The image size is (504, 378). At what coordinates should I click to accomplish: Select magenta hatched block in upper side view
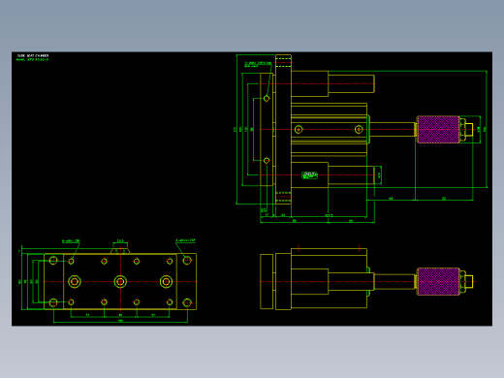pyautogui.click(x=438, y=129)
